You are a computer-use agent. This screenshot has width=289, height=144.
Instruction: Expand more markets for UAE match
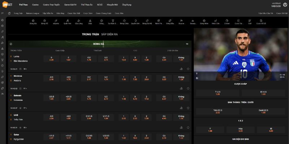click(x=25, y=127)
